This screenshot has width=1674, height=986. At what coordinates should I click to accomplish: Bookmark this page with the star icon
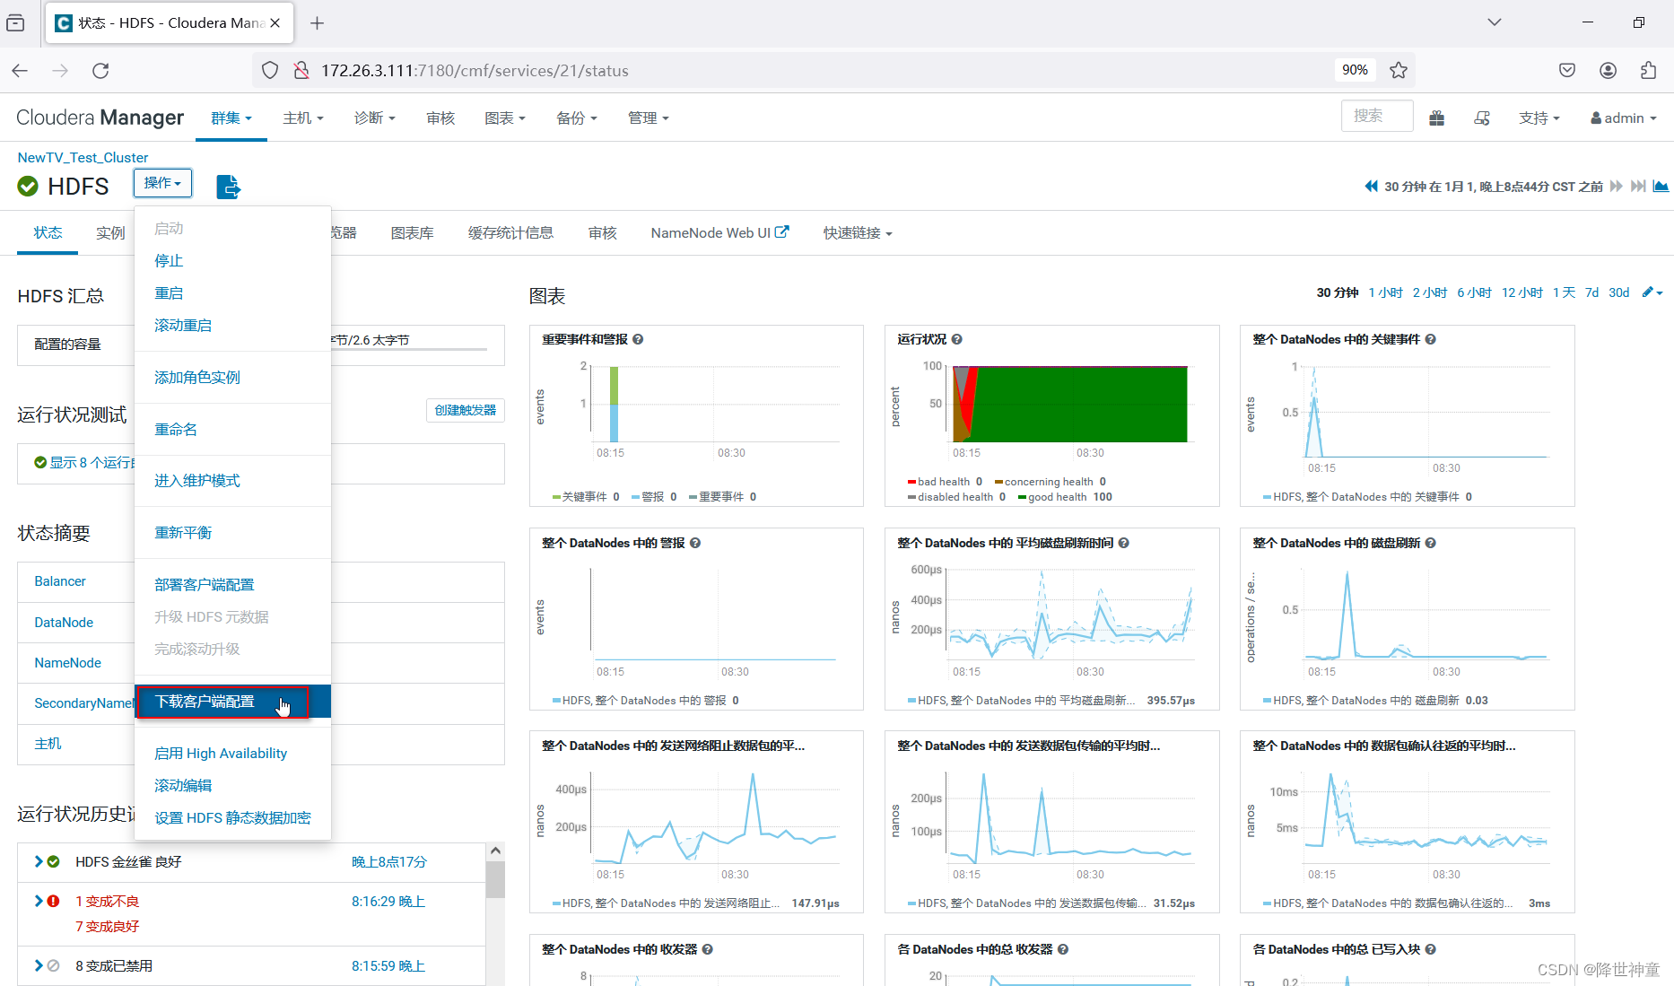point(1398,70)
